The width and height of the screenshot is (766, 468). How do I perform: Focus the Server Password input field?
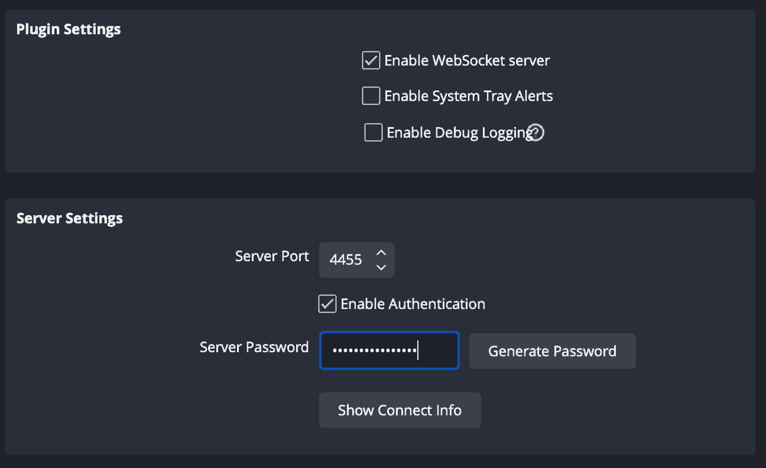pos(389,350)
